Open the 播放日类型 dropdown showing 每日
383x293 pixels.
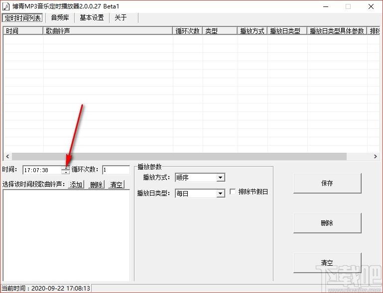(200, 194)
